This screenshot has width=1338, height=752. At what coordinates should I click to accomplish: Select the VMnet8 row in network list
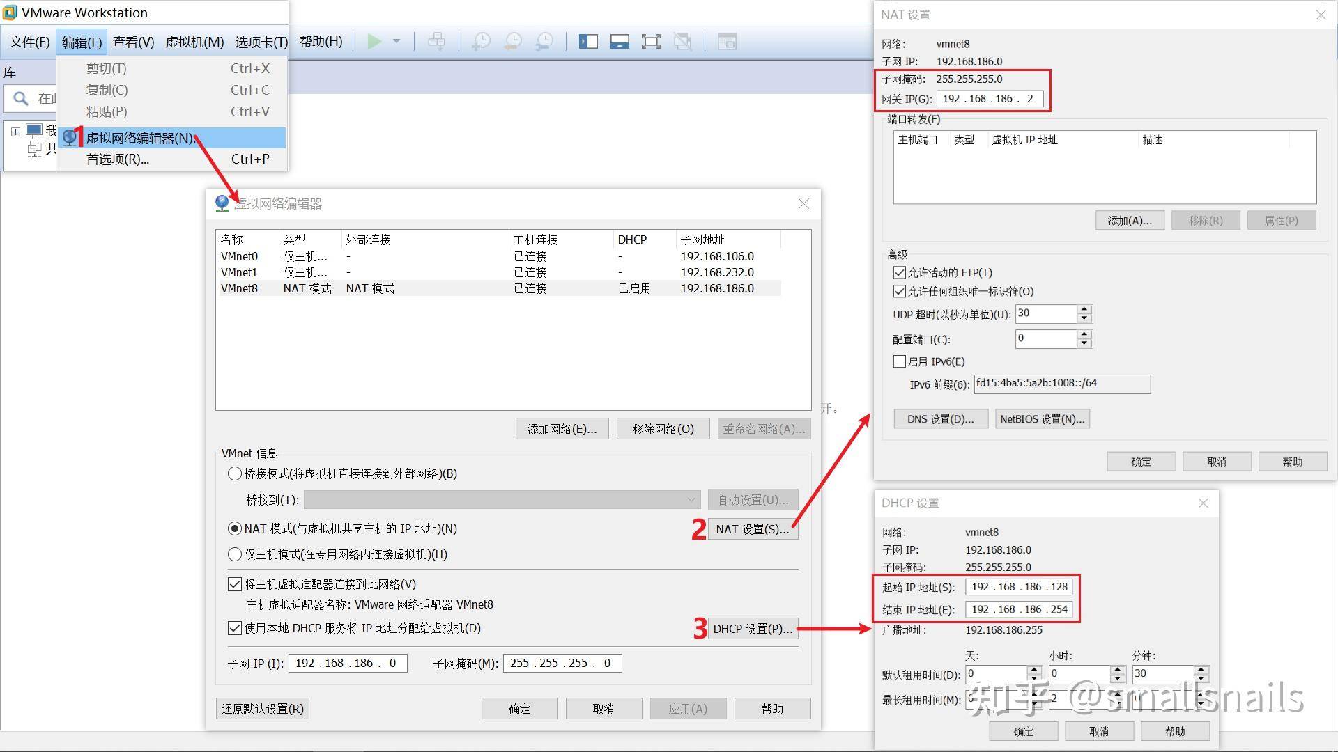[x=499, y=288]
